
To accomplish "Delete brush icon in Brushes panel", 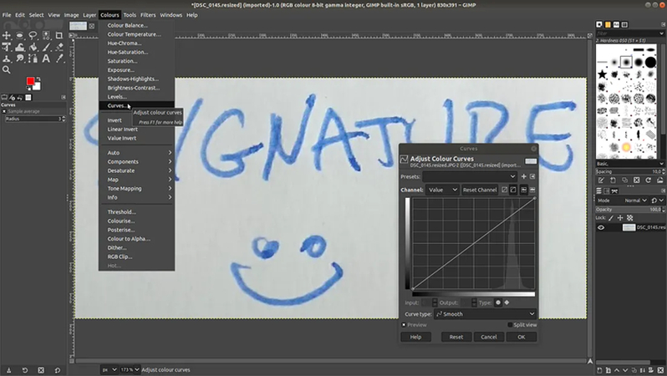I will [636, 180].
